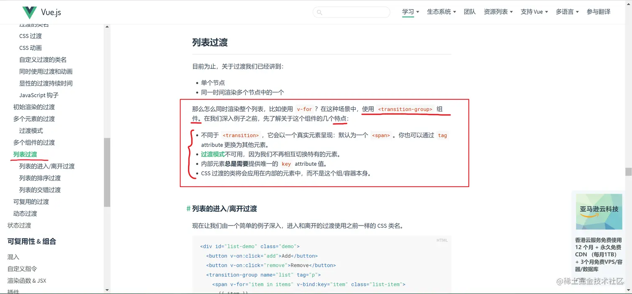
Task: Click the 可复用性 & 组合 sidebar heading
Action: point(32,241)
